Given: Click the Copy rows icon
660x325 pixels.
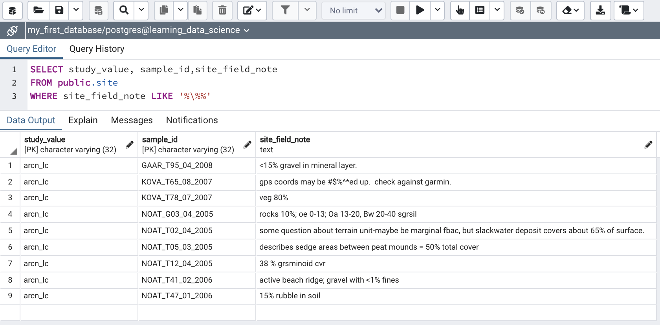Looking at the screenshot, I should coord(164,11).
